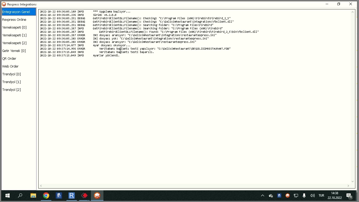Viewport: 359px width, 202px height.
Task: Click the log line containing "Found:"
Action: click(179, 32)
